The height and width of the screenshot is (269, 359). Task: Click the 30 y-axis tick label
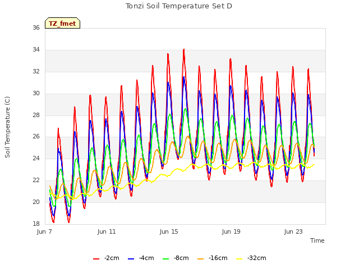coord(36,94)
